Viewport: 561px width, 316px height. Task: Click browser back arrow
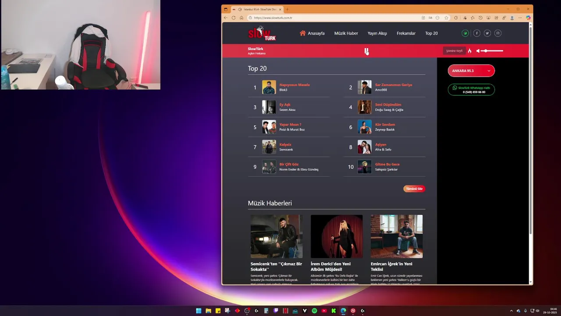[x=226, y=18]
